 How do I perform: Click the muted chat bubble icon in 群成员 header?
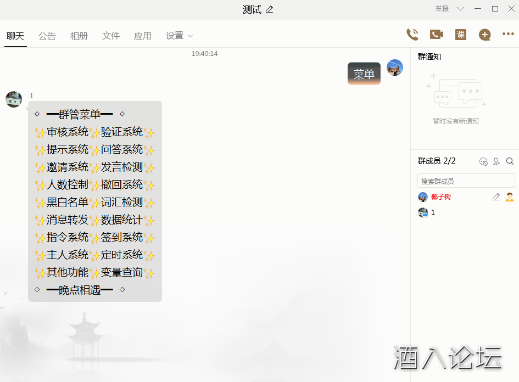click(483, 161)
